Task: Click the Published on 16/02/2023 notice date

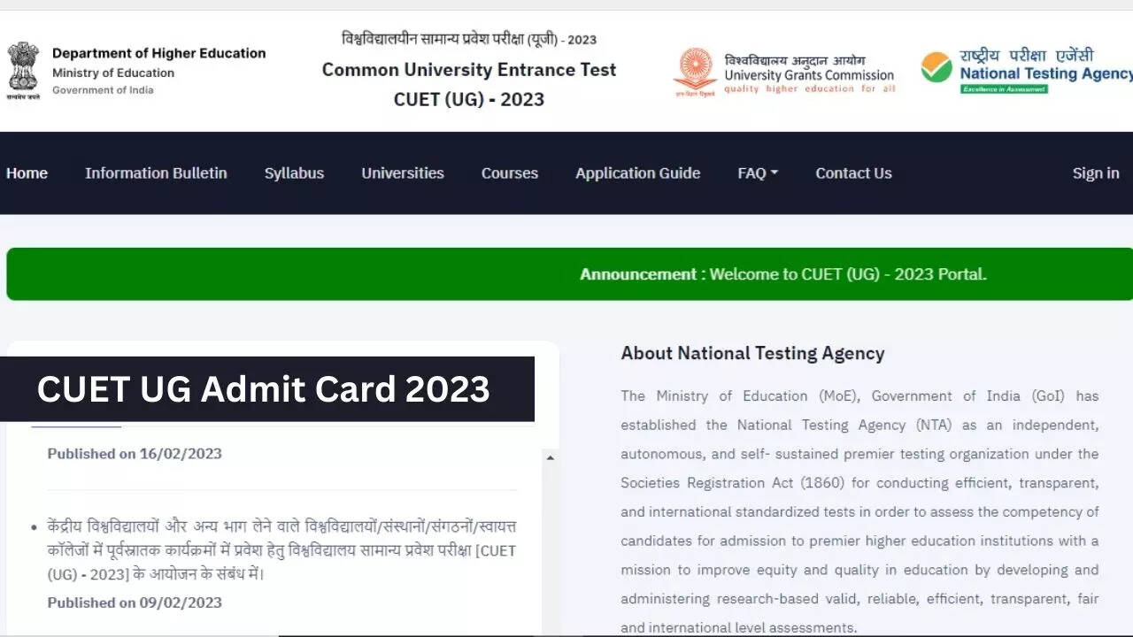Action: [x=135, y=454]
